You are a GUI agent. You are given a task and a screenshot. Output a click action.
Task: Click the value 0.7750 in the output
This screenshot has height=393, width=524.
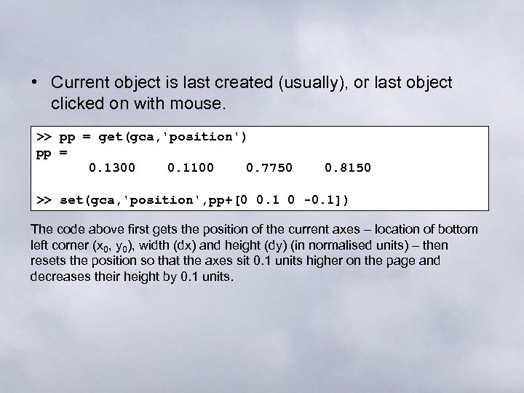[x=269, y=168]
